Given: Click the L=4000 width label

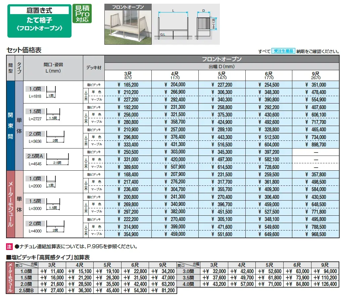Looking at the screenshot, I should pyautogui.click(x=35, y=231).
